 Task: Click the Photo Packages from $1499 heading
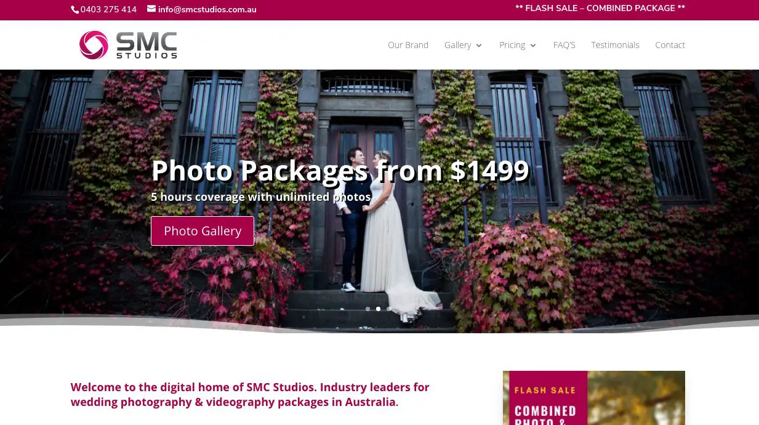coord(340,171)
